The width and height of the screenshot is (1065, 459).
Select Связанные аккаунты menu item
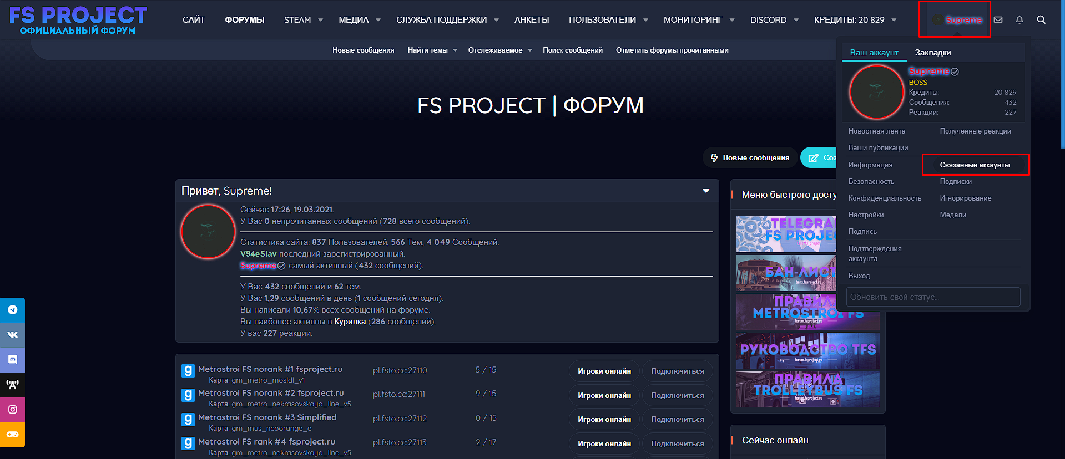pyautogui.click(x=975, y=165)
